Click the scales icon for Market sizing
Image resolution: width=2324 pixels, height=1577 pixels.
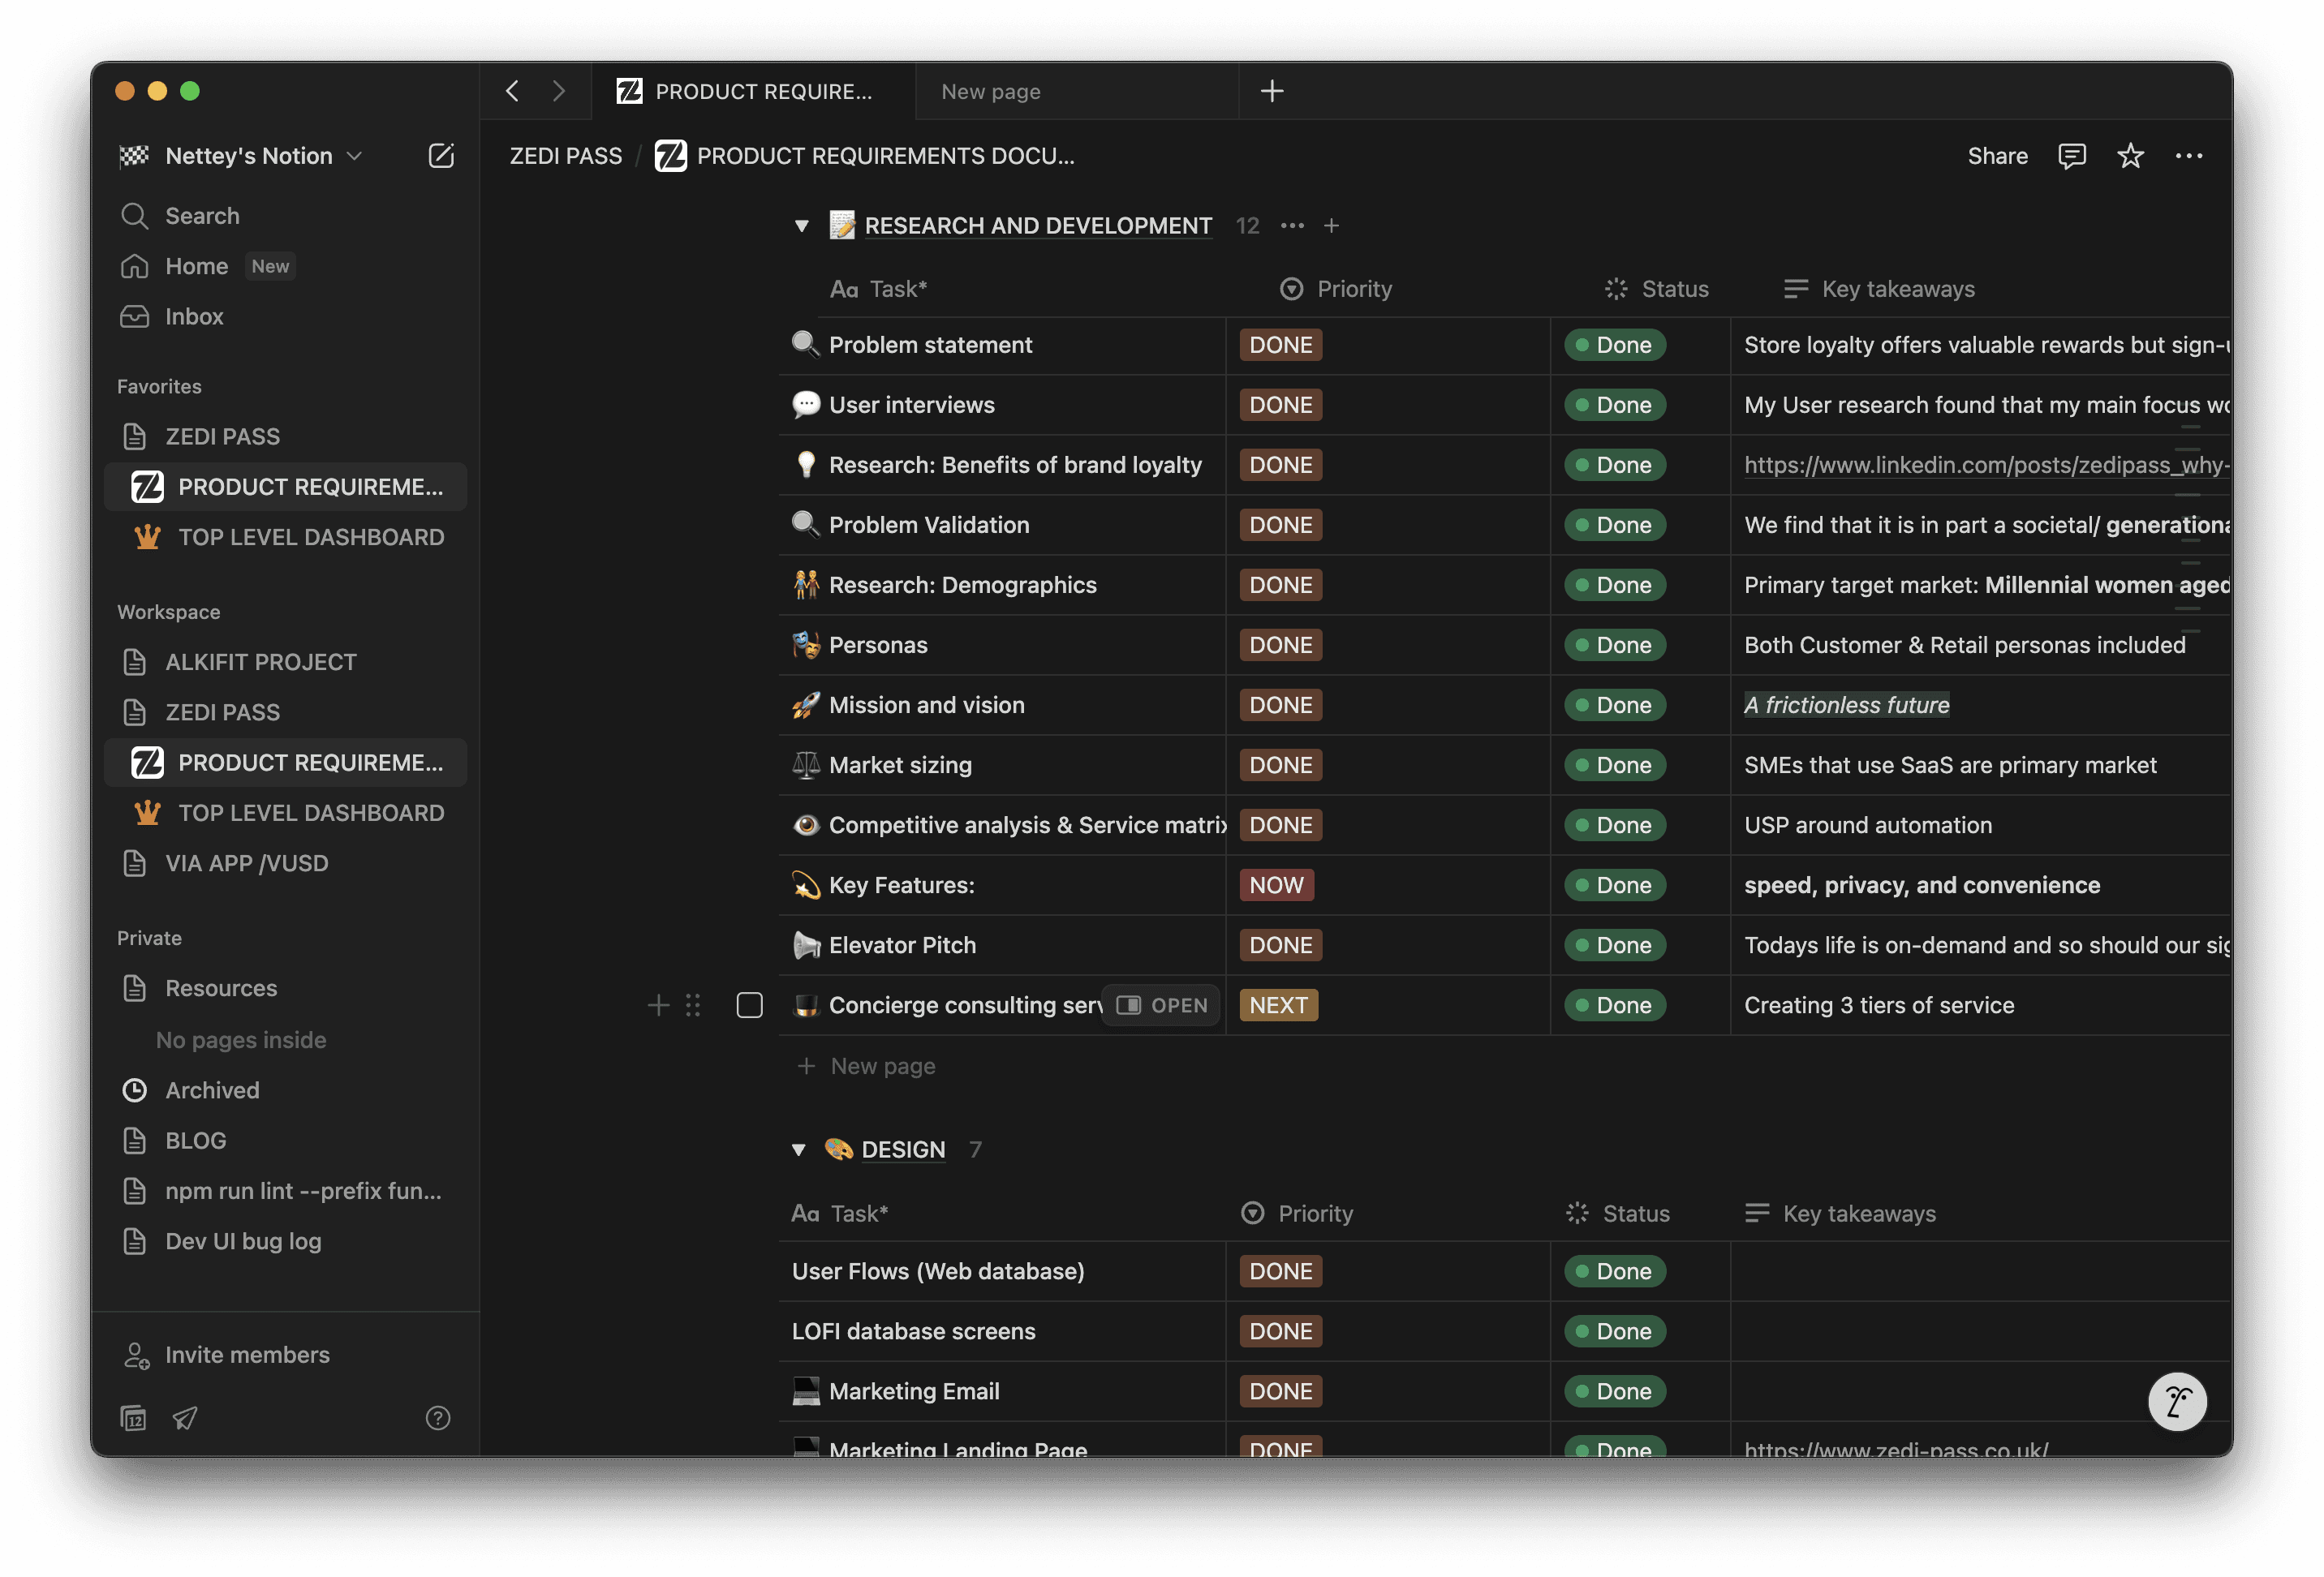click(x=806, y=765)
